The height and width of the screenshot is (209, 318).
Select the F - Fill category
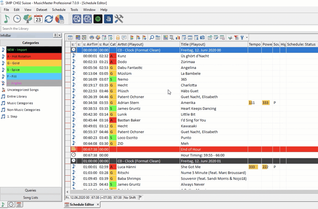click(34, 76)
